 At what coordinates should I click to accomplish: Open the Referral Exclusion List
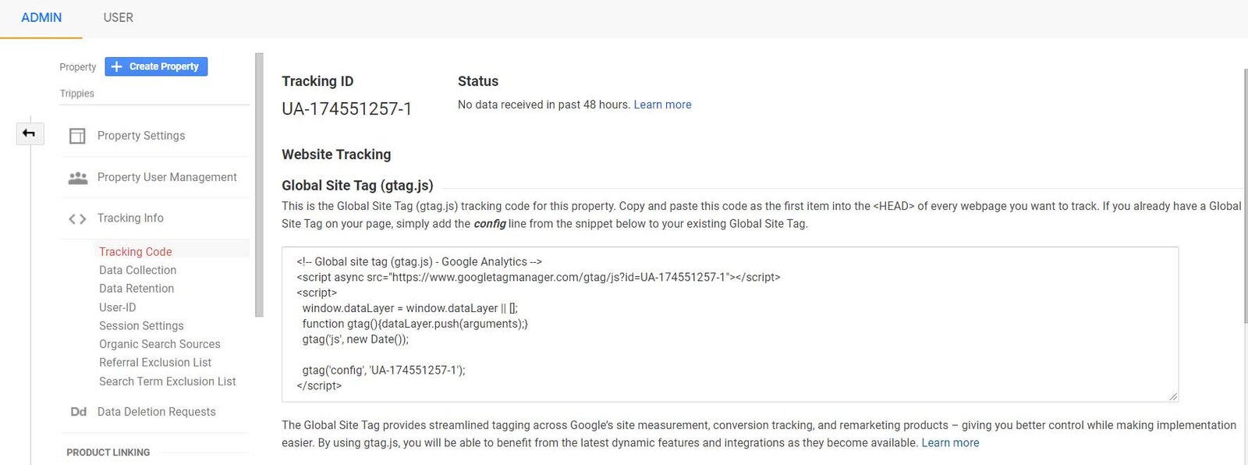tap(155, 363)
